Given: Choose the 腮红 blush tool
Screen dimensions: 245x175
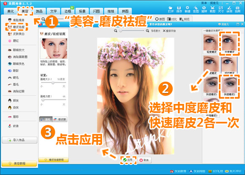Looking at the screenshot, I should (x=14, y=41).
